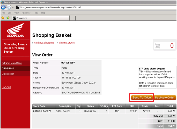Open a new blank tab

[73, 18]
